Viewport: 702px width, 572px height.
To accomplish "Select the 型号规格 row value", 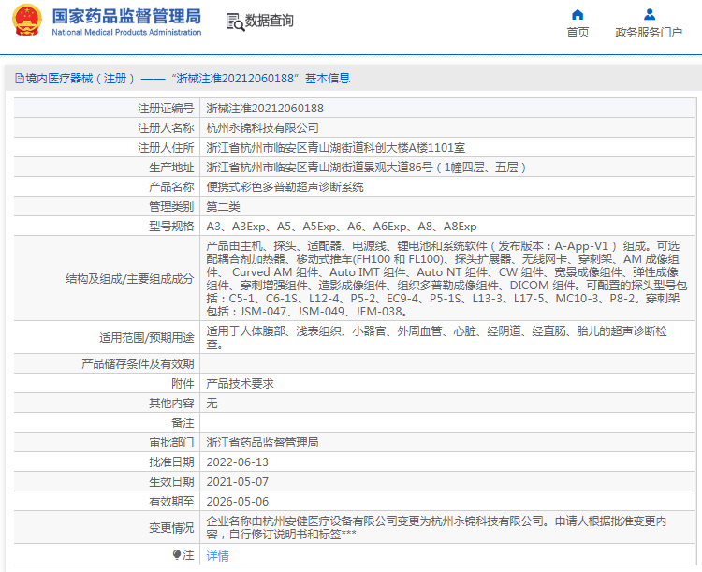I will pos(342,227).
